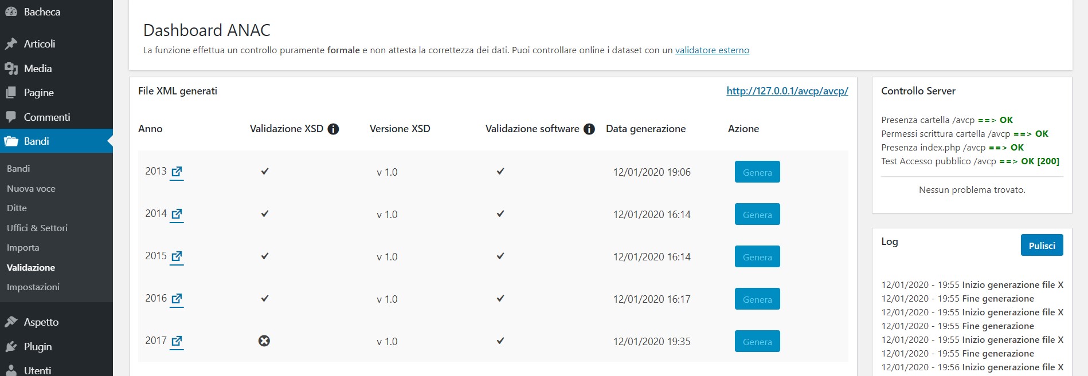This screenshot has width=1088, height=376.
Task: Click the Utenti user icon in sidebar
Action: pos(11,370)
